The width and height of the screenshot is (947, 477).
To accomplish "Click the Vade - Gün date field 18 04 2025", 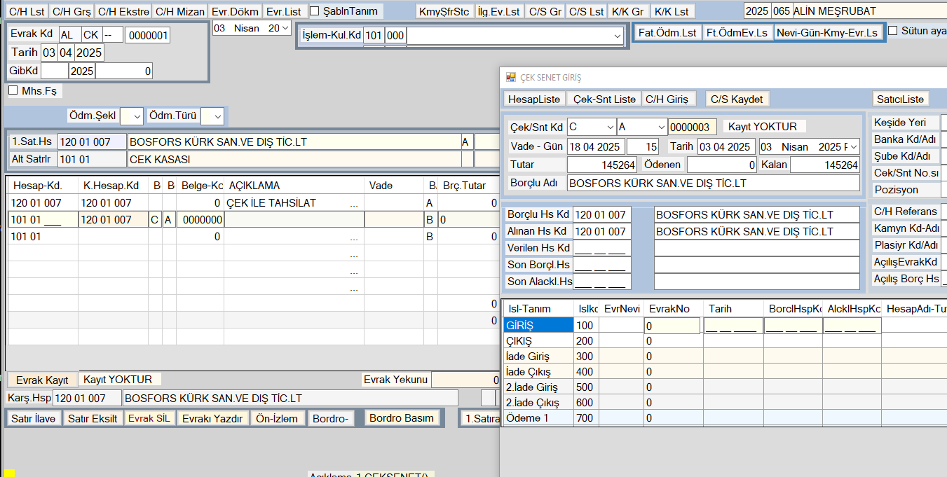I will point(596,146).
